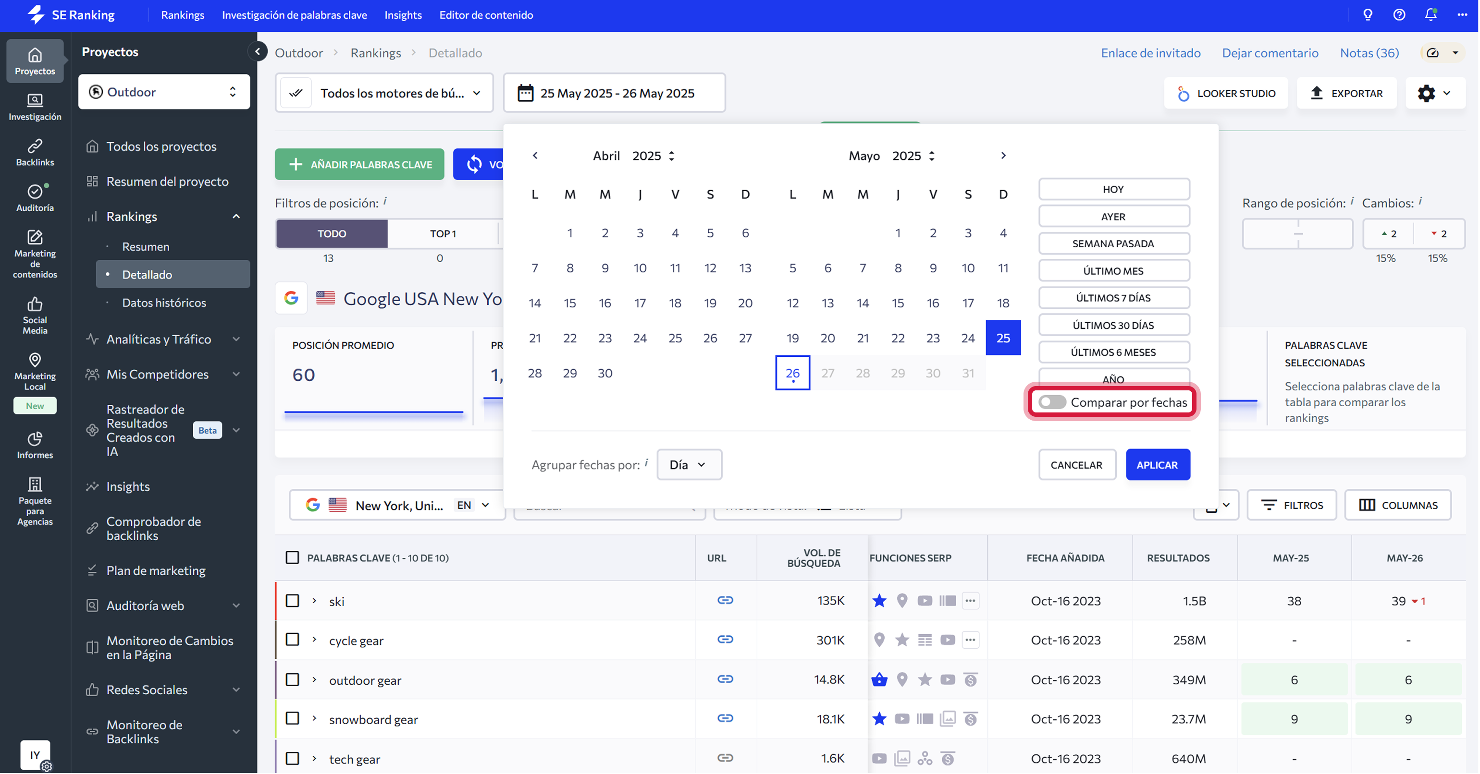The image size is (1480, 774).
Task: Go to previous month in calendar
Action: click(x=535, y=156)
